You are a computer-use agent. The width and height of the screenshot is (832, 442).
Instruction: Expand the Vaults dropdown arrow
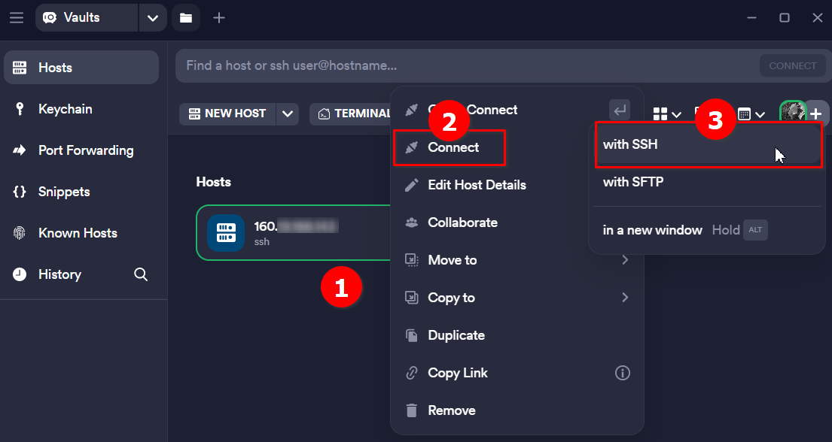click(153, 17)
